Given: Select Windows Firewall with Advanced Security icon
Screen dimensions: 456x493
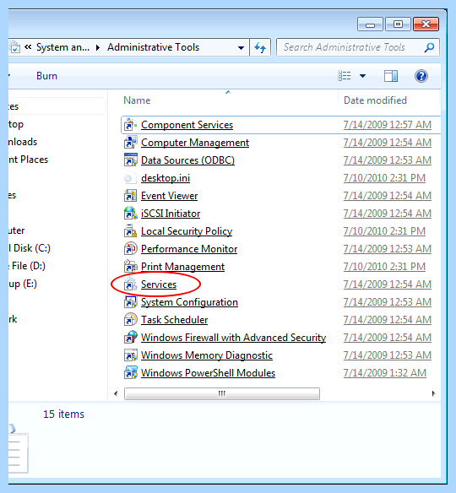Looking at the screenshot, I should point(130,338).
